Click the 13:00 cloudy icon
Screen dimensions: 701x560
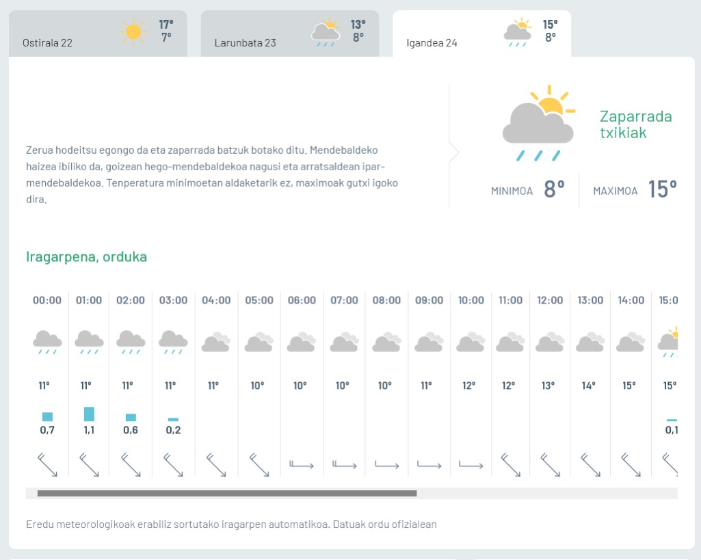[x=590, y=342]
